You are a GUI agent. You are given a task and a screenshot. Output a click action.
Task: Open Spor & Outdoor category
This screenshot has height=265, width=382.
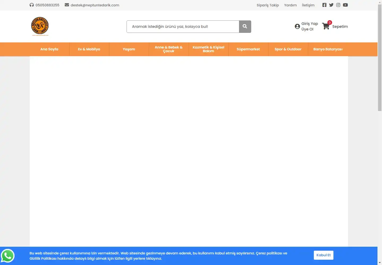288,49
